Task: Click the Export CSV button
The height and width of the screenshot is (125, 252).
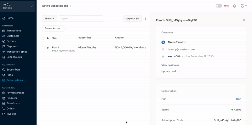Action: click(132, 19)
